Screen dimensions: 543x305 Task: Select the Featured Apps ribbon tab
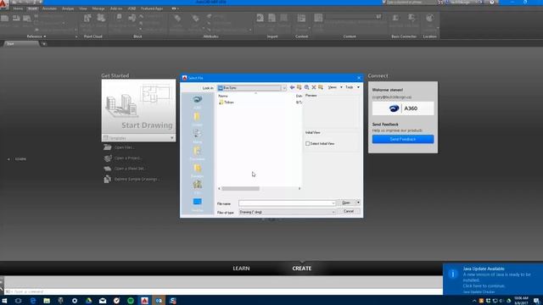pyautogui.click(x=152, y=8)
